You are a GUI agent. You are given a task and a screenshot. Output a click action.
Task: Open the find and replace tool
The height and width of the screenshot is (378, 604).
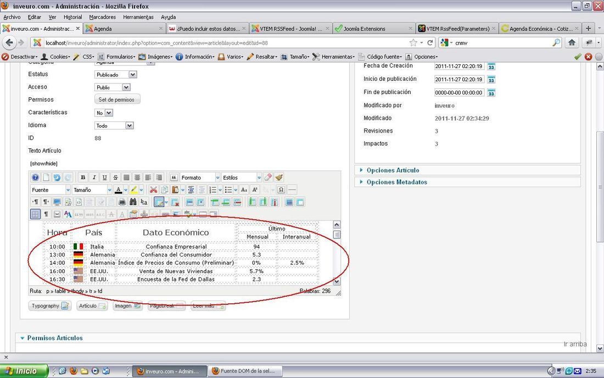coord(144,202)
